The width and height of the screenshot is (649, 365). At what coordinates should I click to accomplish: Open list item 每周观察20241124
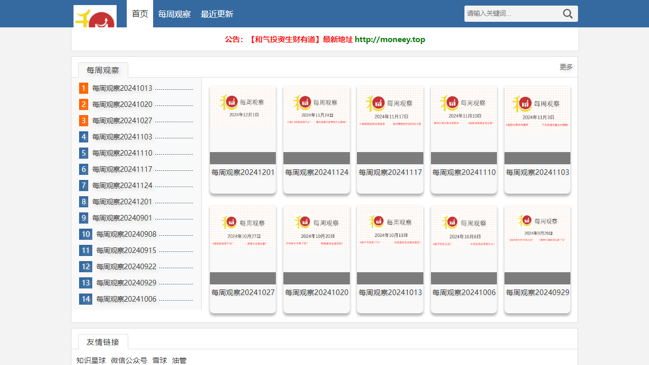pyautogui.click(x=122, y=186)
